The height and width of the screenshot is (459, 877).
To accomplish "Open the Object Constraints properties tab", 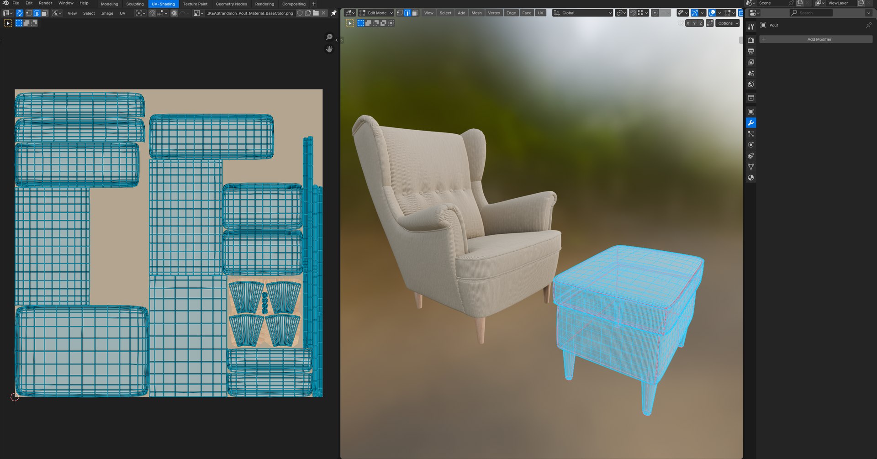I will (751, 156).
